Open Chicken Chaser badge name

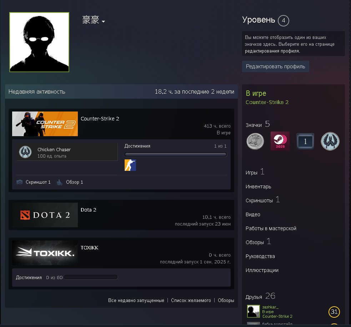[54, 150]
